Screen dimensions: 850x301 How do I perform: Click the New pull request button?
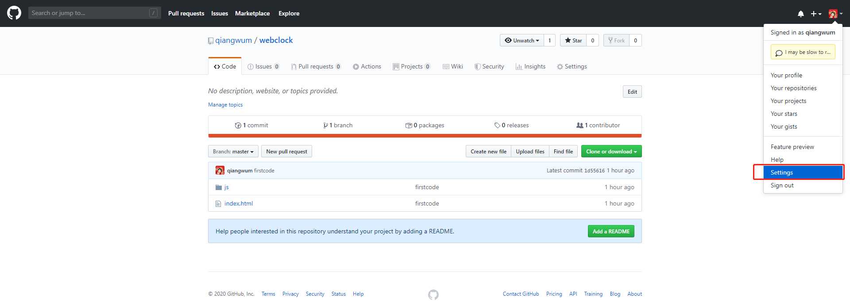pyautogui.click(x=286, y=151)
